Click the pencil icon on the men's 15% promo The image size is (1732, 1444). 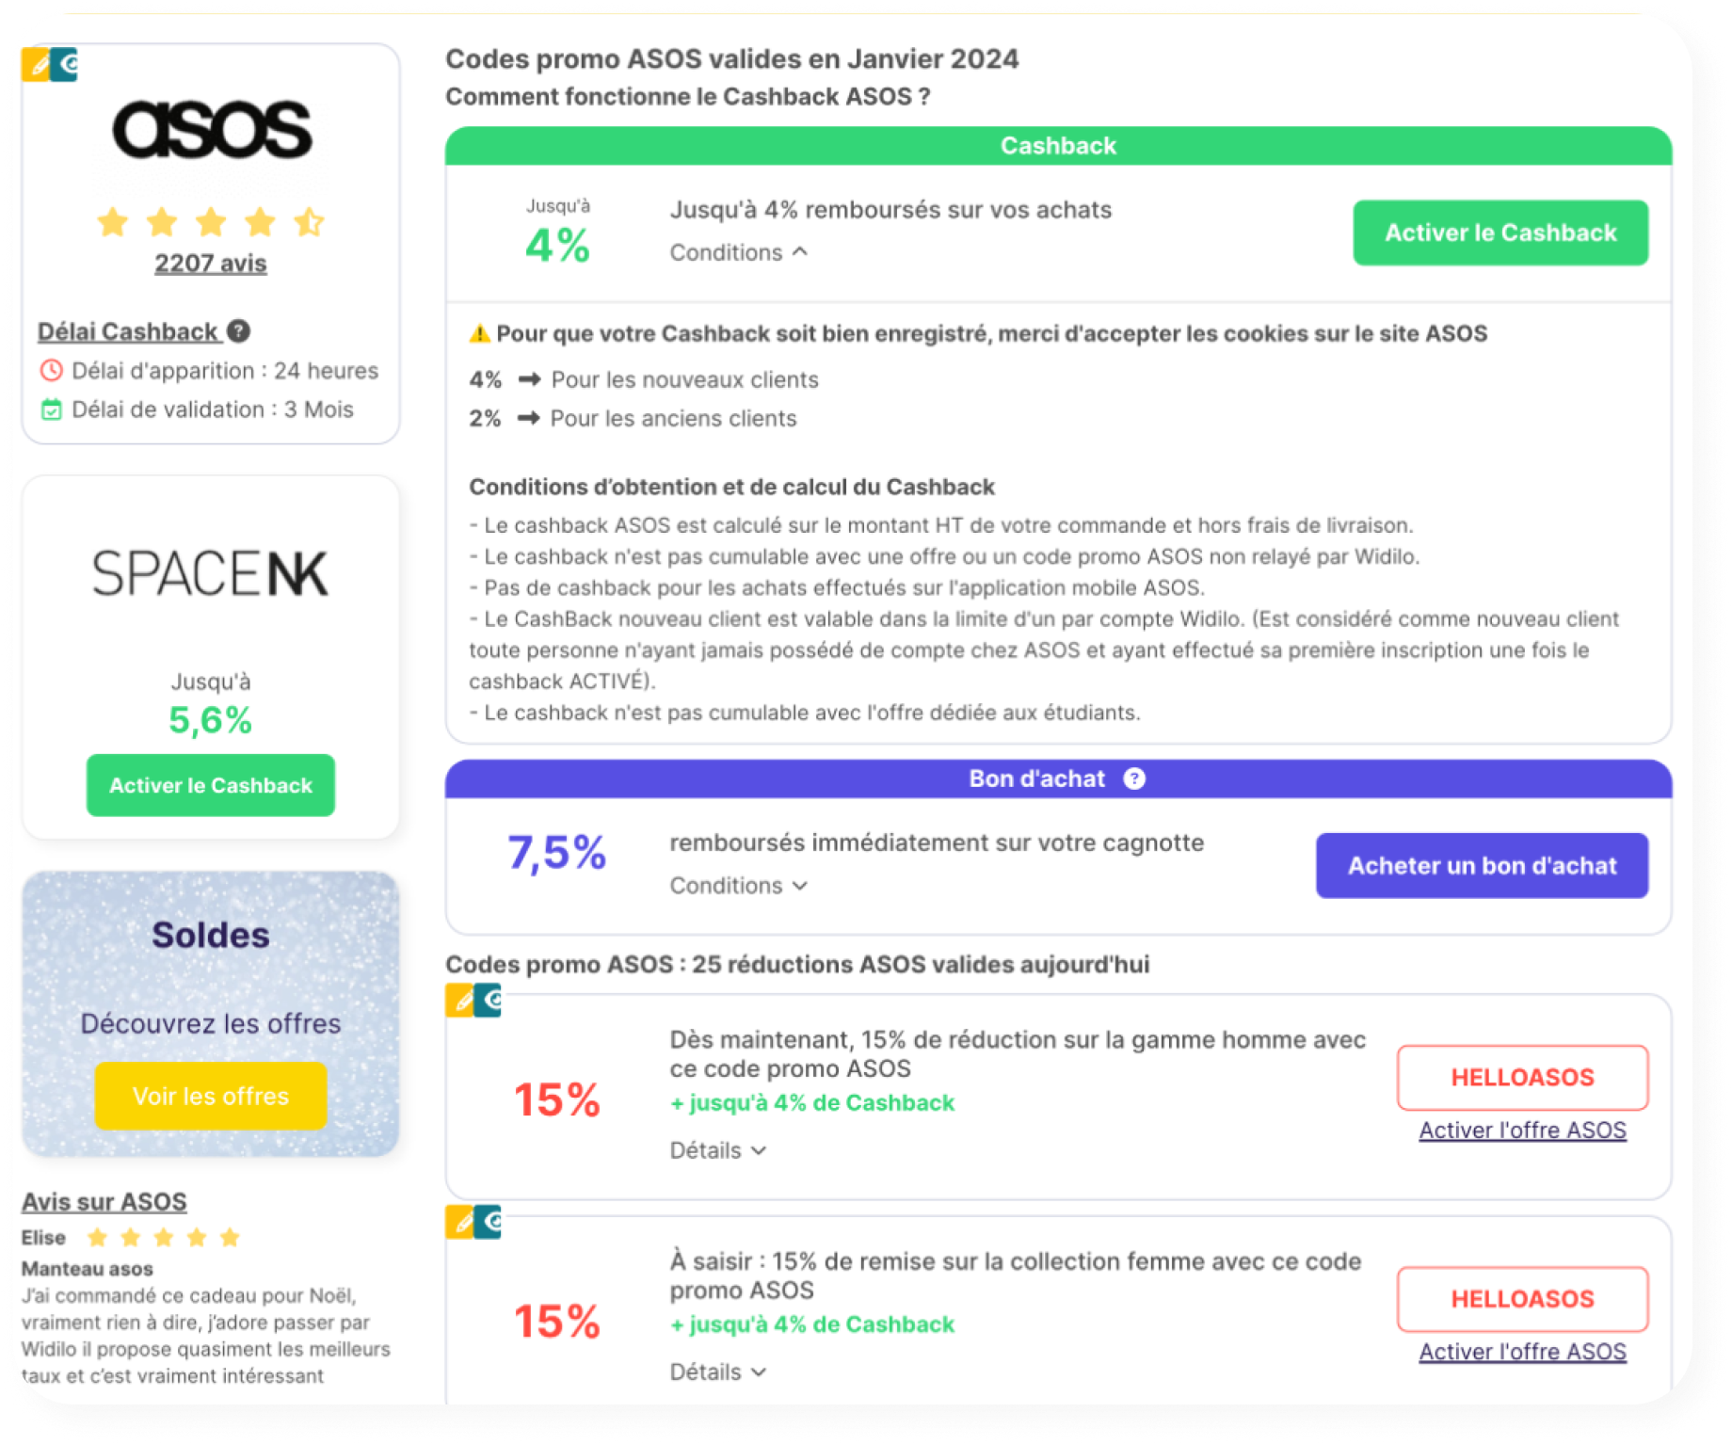(x=459, y=1001)
